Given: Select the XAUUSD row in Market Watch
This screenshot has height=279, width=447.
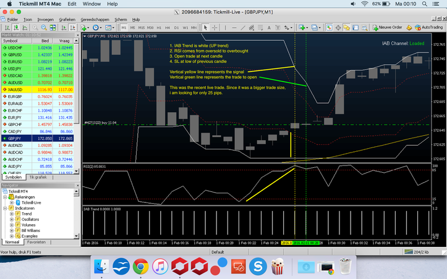Looking at the screenshot, I should point(38,90).
